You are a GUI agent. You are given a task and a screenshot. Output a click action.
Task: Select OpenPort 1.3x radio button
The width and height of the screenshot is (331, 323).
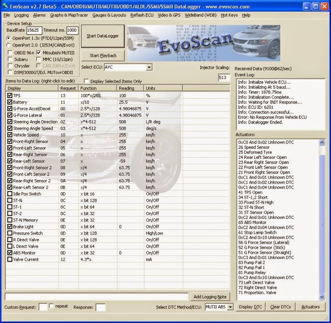9,38
